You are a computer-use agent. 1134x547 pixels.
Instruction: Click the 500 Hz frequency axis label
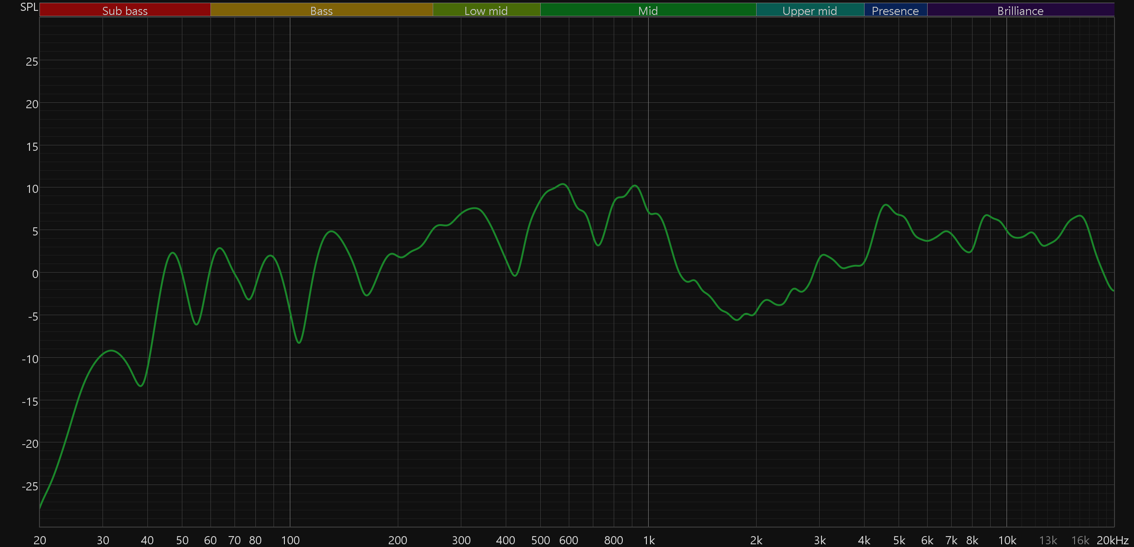541,540
